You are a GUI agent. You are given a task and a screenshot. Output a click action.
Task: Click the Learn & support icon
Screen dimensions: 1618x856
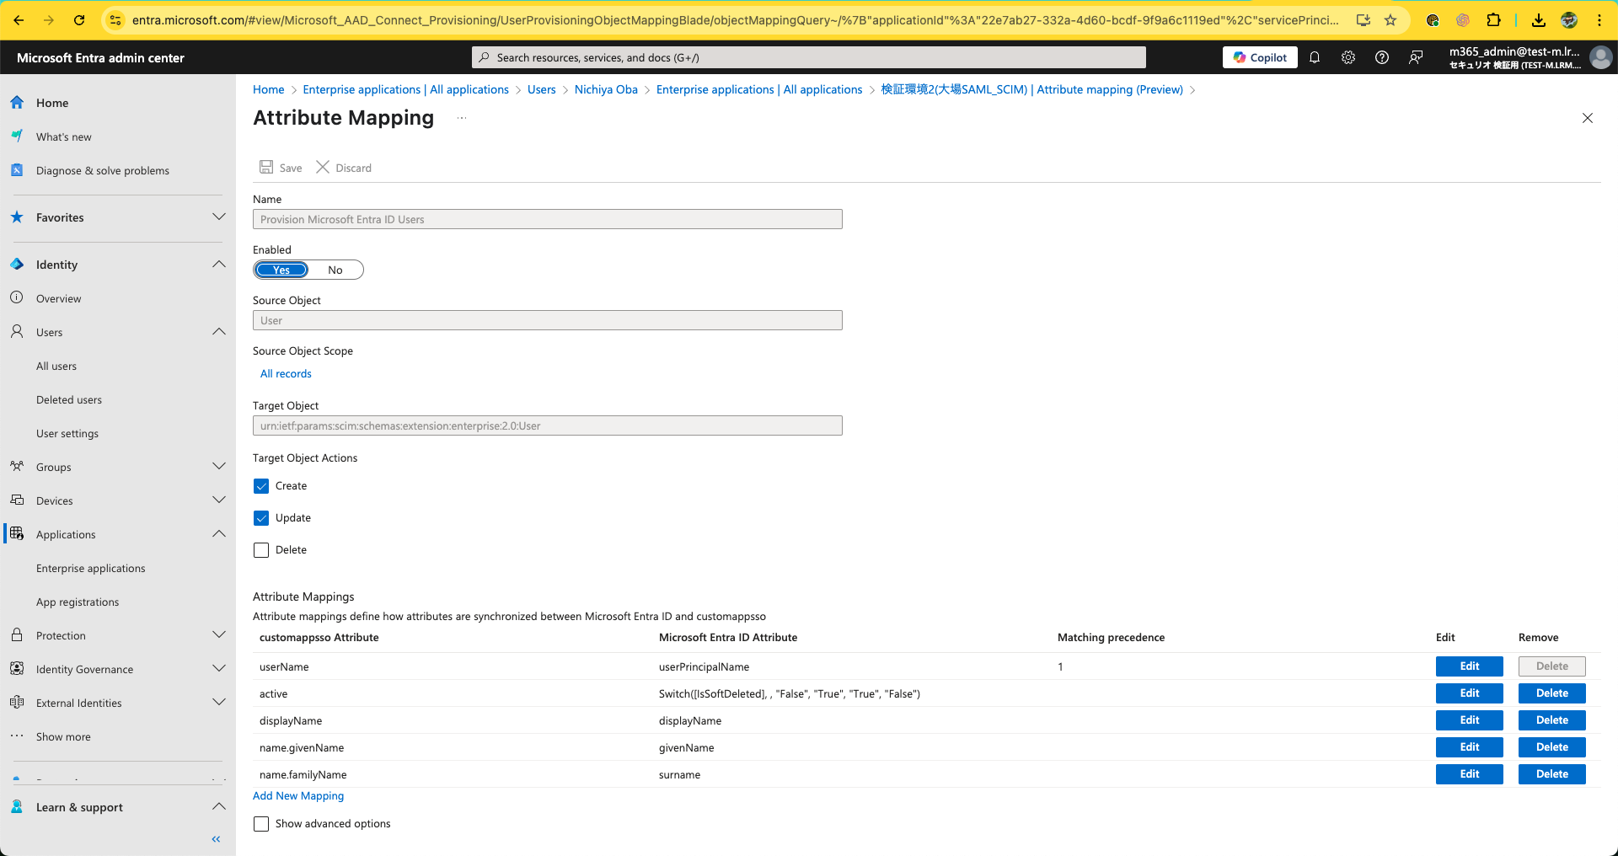pos(17,806)
